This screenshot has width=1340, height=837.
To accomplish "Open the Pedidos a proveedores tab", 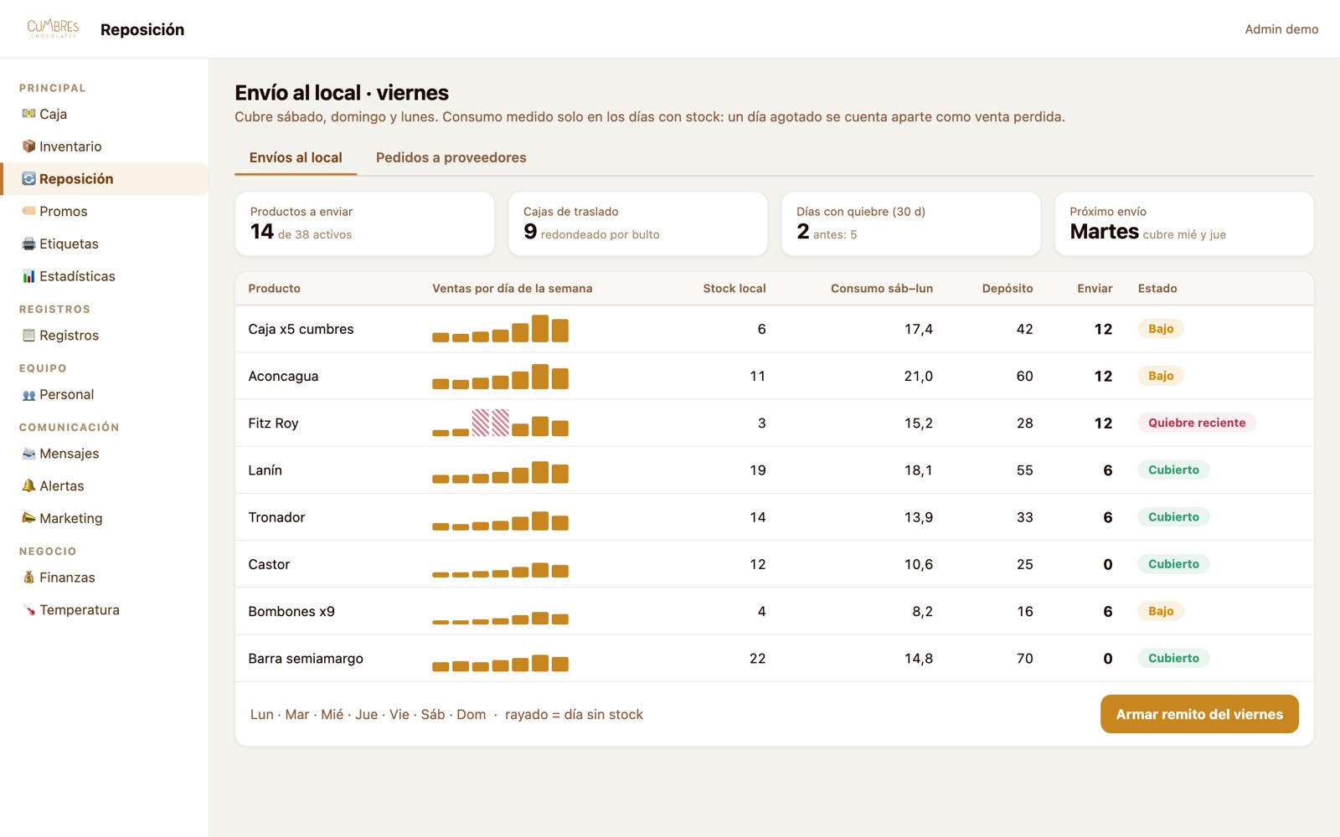I will pos(451,157).
